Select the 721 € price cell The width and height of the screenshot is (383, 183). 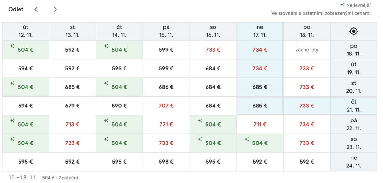(166, 124)
